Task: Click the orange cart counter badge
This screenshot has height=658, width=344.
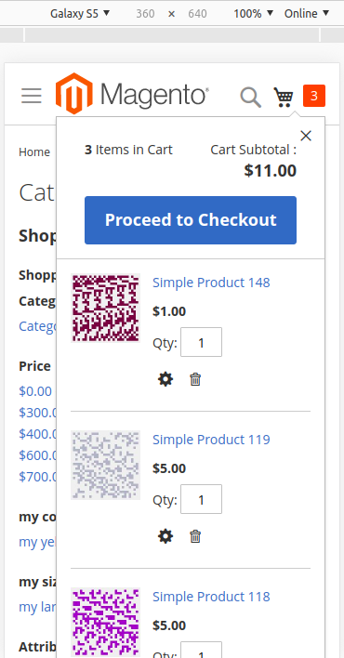Action: (x=314, y=96)
